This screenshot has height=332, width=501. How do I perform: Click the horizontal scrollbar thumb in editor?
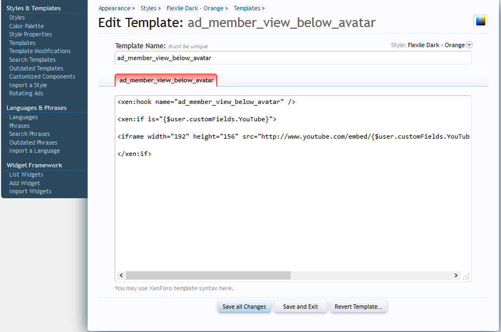click(x=208, y=275)
